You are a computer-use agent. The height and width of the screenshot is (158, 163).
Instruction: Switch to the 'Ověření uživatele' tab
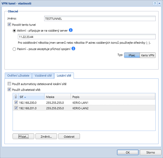18,76
